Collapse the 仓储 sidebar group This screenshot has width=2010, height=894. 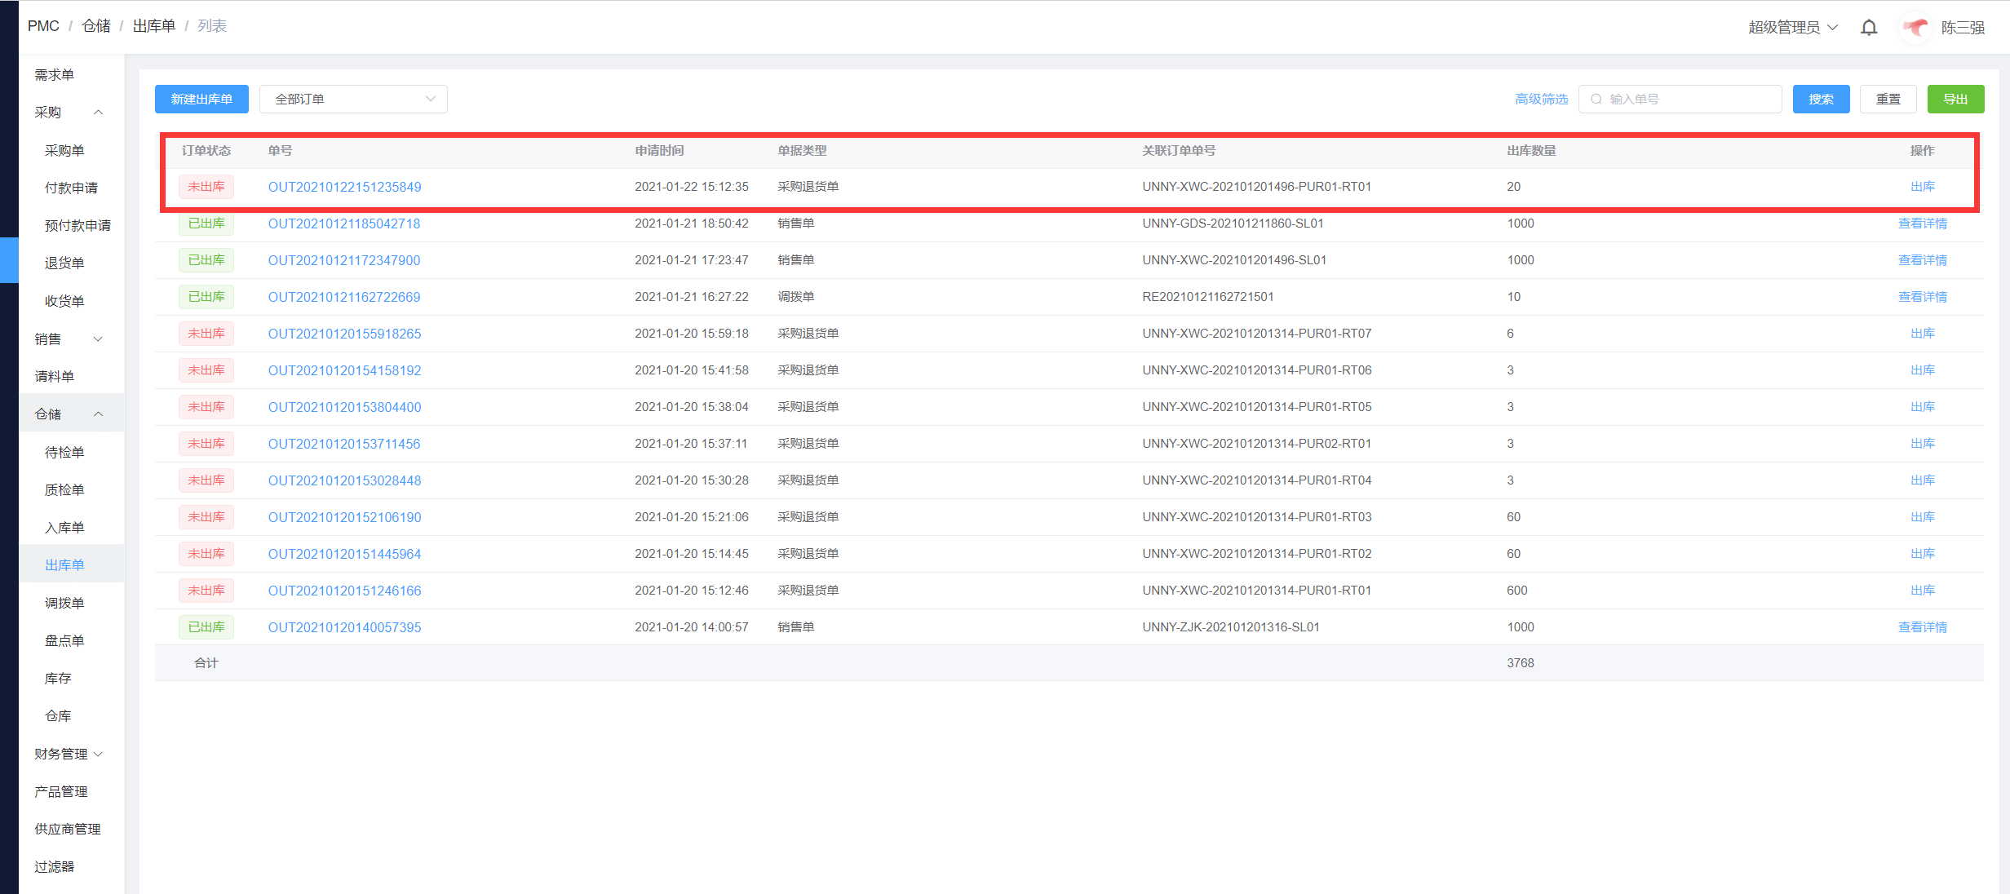click(x=98, y=414)
